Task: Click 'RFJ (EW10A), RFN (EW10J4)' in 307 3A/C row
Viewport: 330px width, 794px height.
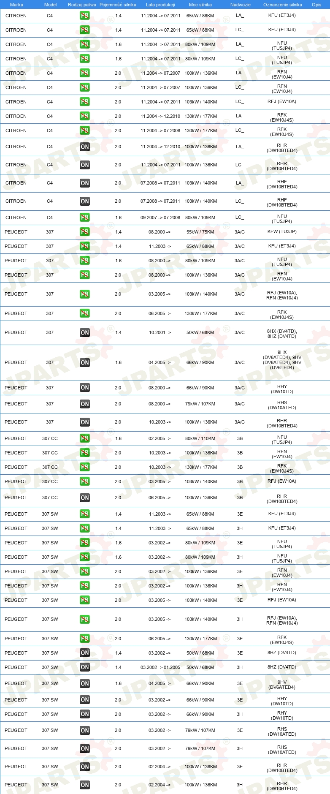Action: [282, 295]
